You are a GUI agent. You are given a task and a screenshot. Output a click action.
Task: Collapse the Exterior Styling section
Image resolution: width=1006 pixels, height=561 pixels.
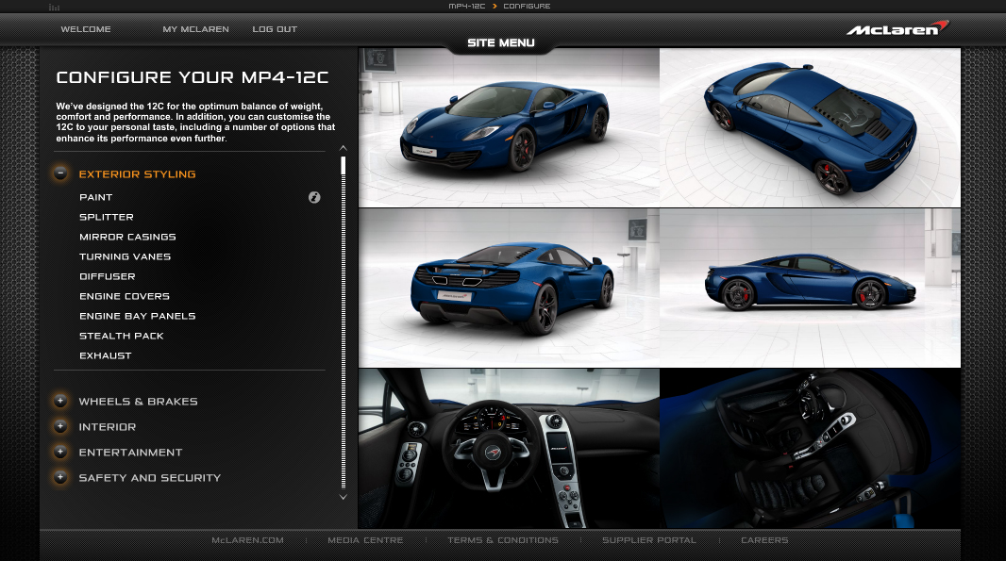click(60, 173)
